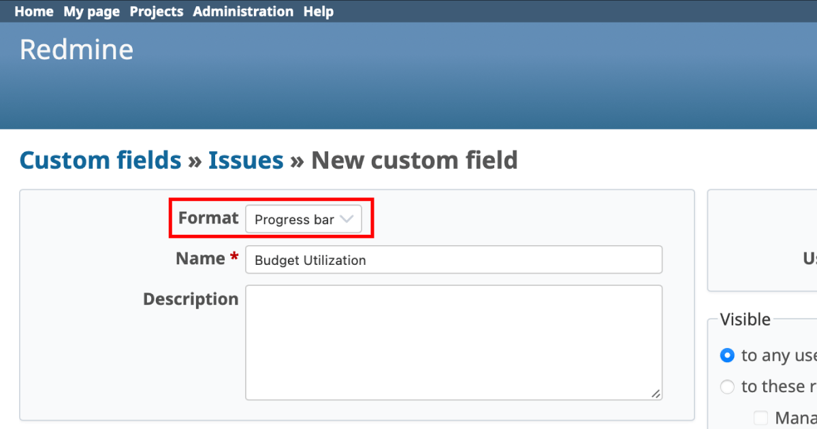Image resolution: width=817 pixels, height=429 pixels.
Task: Navigate to the Projects menu
Action: tap(157, 11)
